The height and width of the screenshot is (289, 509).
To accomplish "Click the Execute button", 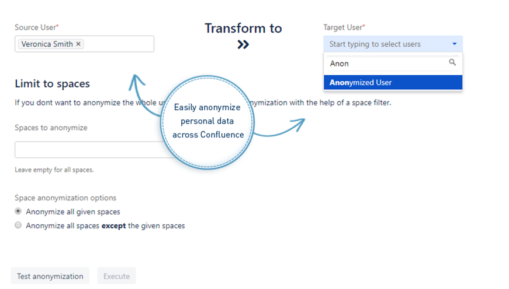I will coord(116,276).
